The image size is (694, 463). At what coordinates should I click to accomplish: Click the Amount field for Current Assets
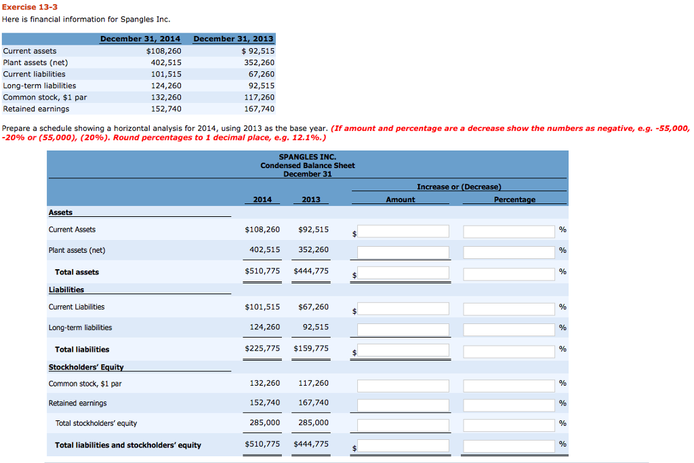[x=403, y=230]
